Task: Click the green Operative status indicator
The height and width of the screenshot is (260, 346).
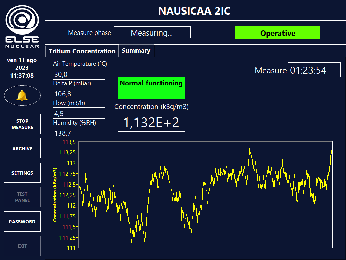Action: [277, 33]
